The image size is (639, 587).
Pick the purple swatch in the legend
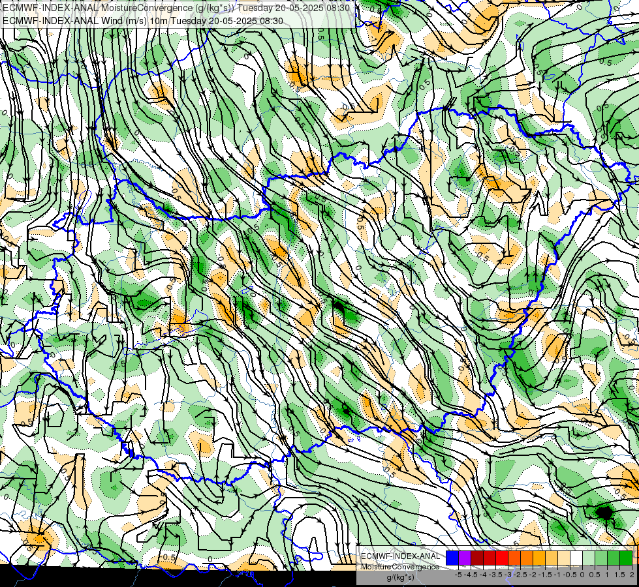(x=465, y=558)
